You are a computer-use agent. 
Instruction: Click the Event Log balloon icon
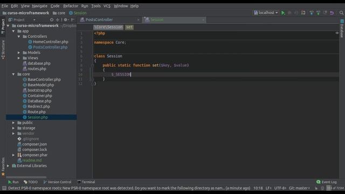point(318,182)
